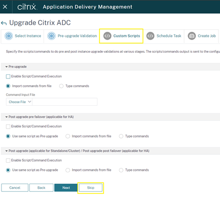Collapse Post upgrade pre failover section
The image size is (220, 197).
point(7,117)
